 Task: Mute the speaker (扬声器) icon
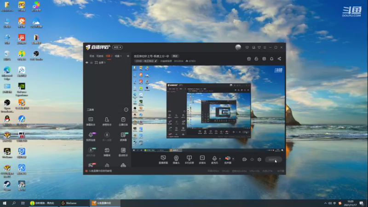tap(227, 158)
